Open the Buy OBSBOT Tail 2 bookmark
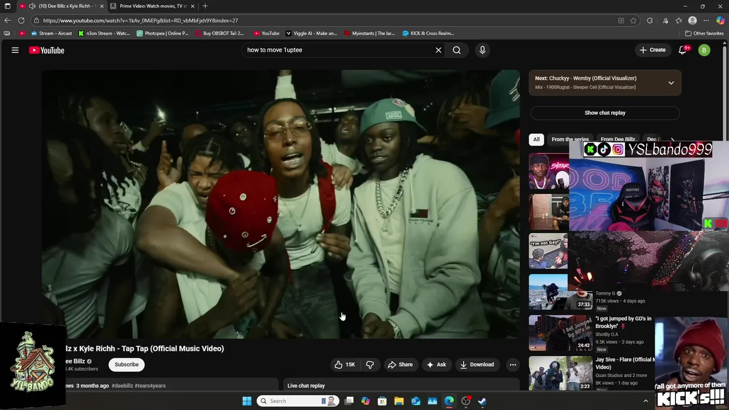 click(219, 34)
